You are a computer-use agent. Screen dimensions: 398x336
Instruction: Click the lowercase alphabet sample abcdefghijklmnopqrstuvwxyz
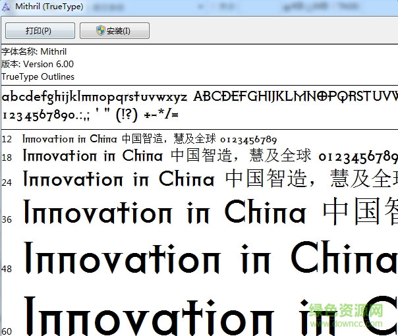(x=94, y=98)
